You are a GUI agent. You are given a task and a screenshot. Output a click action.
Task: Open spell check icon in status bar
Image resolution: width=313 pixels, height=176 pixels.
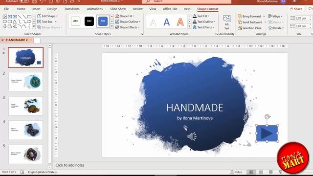(22, 172)
